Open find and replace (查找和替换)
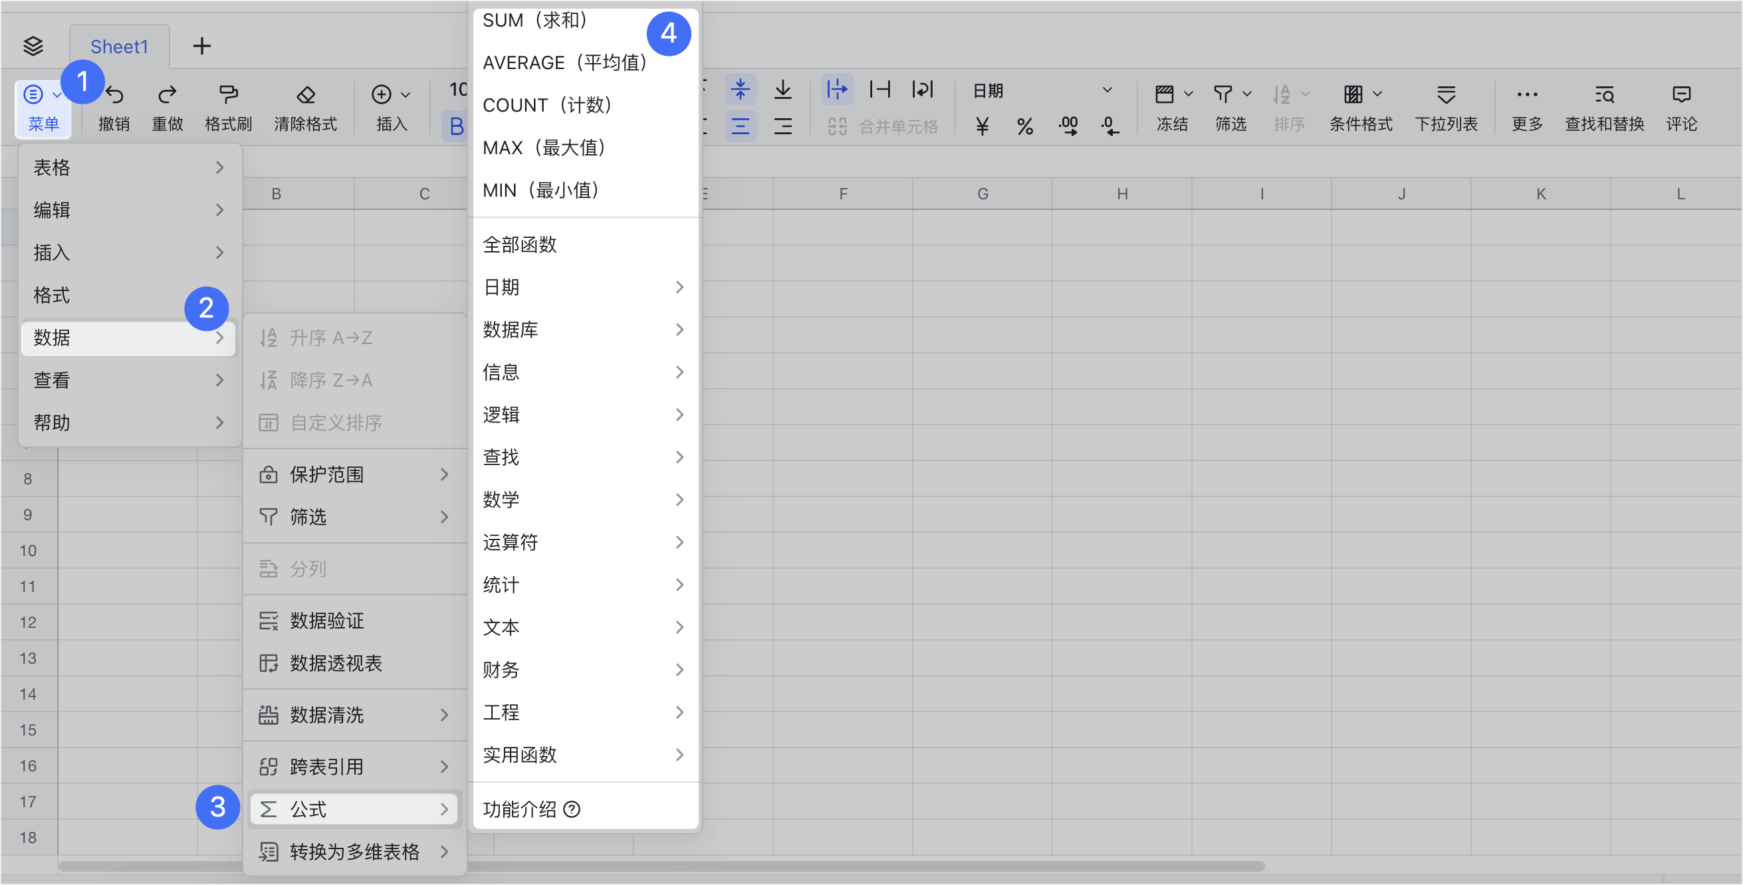This screenshot has width=1743, height=885. [x=1603, y=108]
